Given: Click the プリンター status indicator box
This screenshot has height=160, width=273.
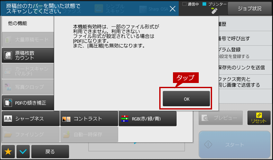Looking at the screenshot, I should click(x=204, y=4).
